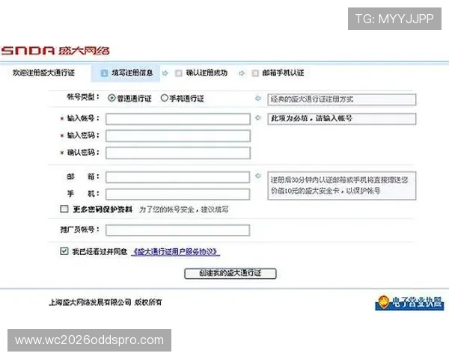This screenshot has width=449, height=359.
Task: Focus the 推广员帐号 input field
Action: [x=177, y=230]
